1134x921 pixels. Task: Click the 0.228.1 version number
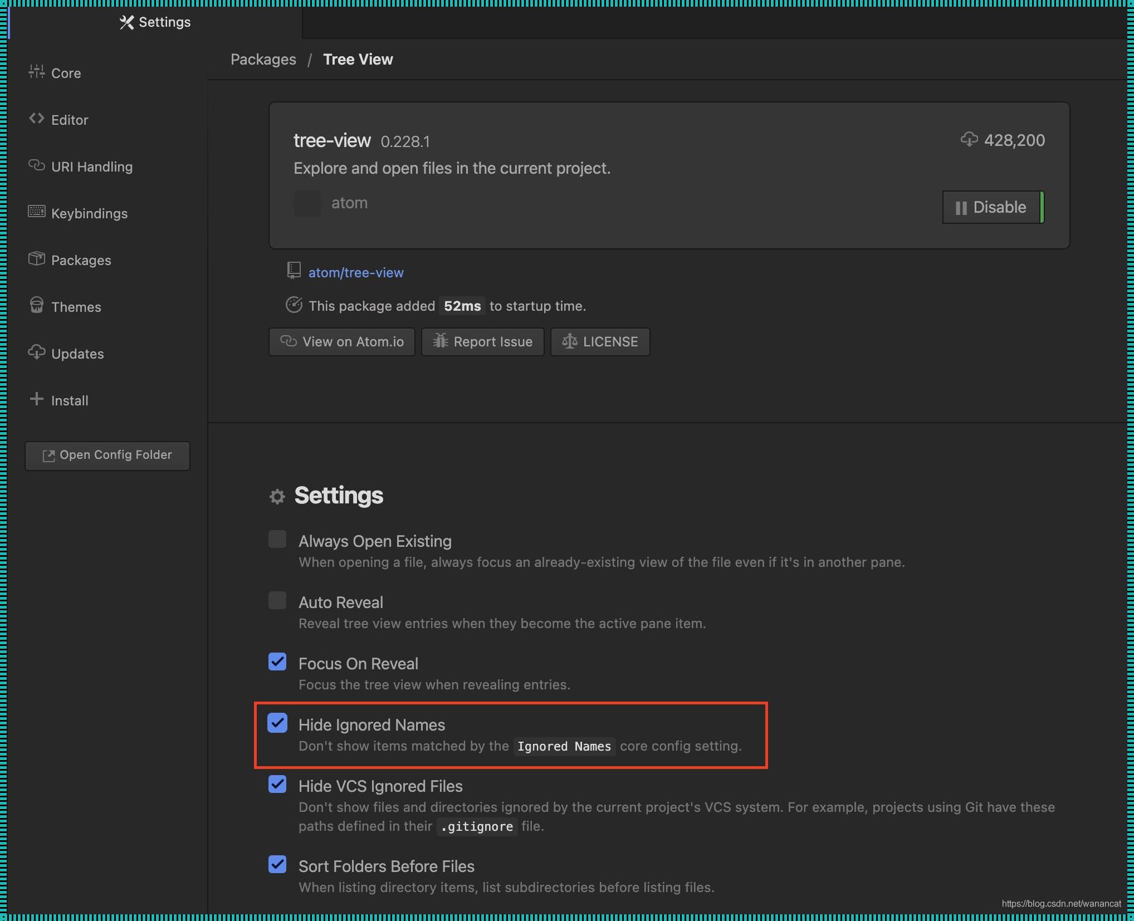[405, 142]
